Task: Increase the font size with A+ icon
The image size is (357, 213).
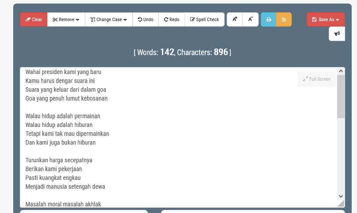Action: point(235,19)
